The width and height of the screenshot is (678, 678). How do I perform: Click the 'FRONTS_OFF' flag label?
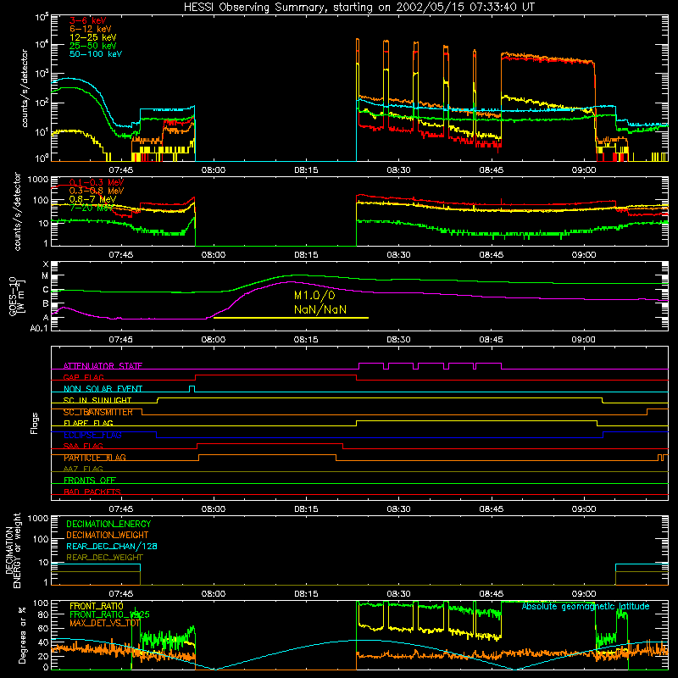click(90, 480)
